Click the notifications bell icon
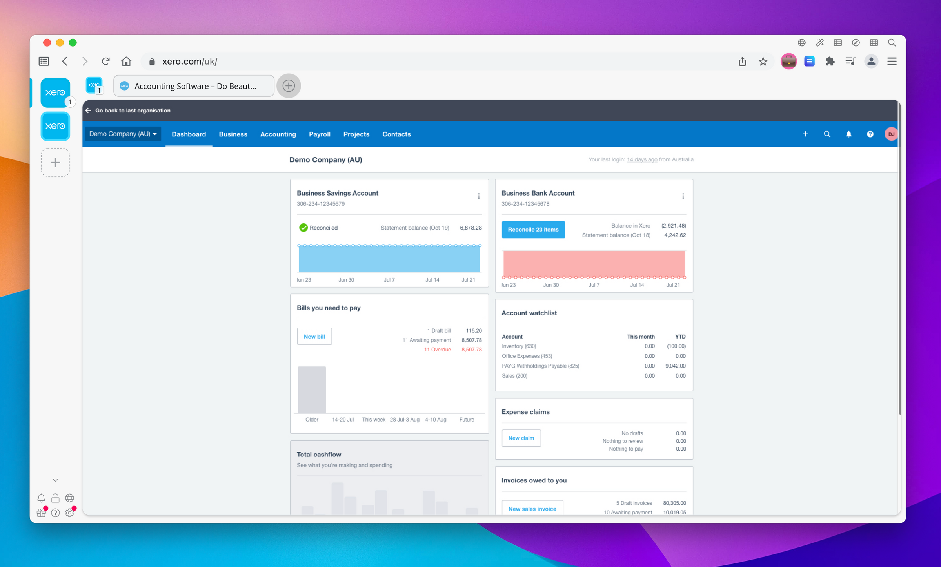941x567 pixels. pyautogui.click(x=849, y=134)
